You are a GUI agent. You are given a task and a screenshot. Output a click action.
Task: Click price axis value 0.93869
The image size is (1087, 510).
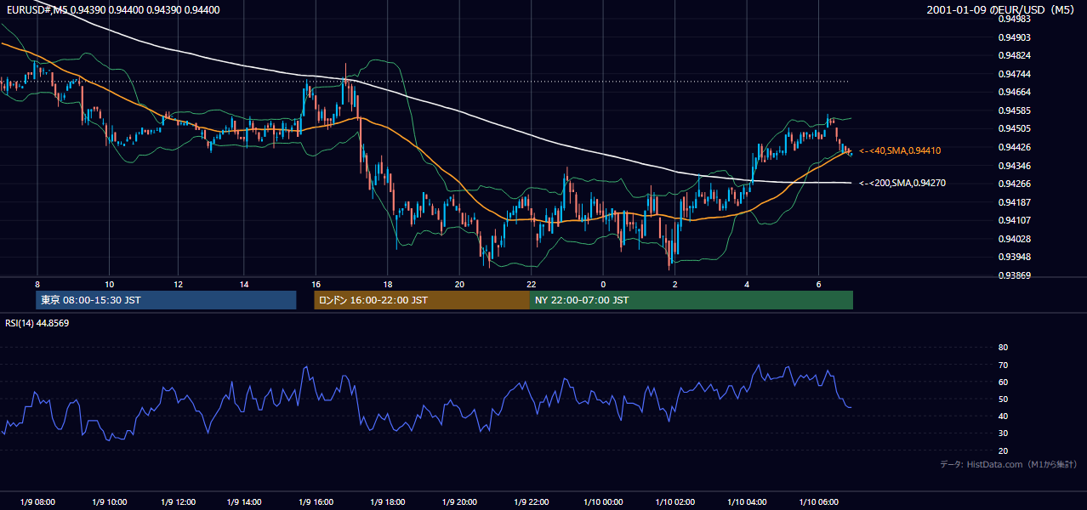tap(1014, 275)
